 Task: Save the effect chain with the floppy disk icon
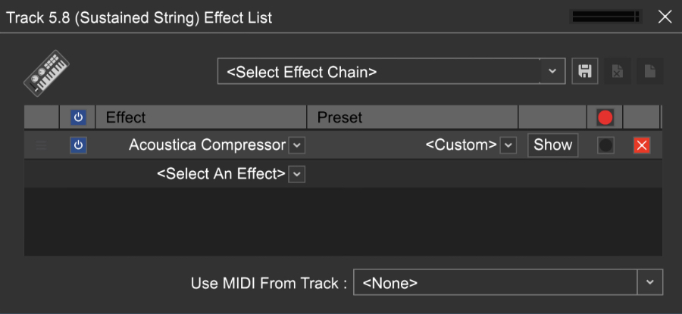click(584, 72)
